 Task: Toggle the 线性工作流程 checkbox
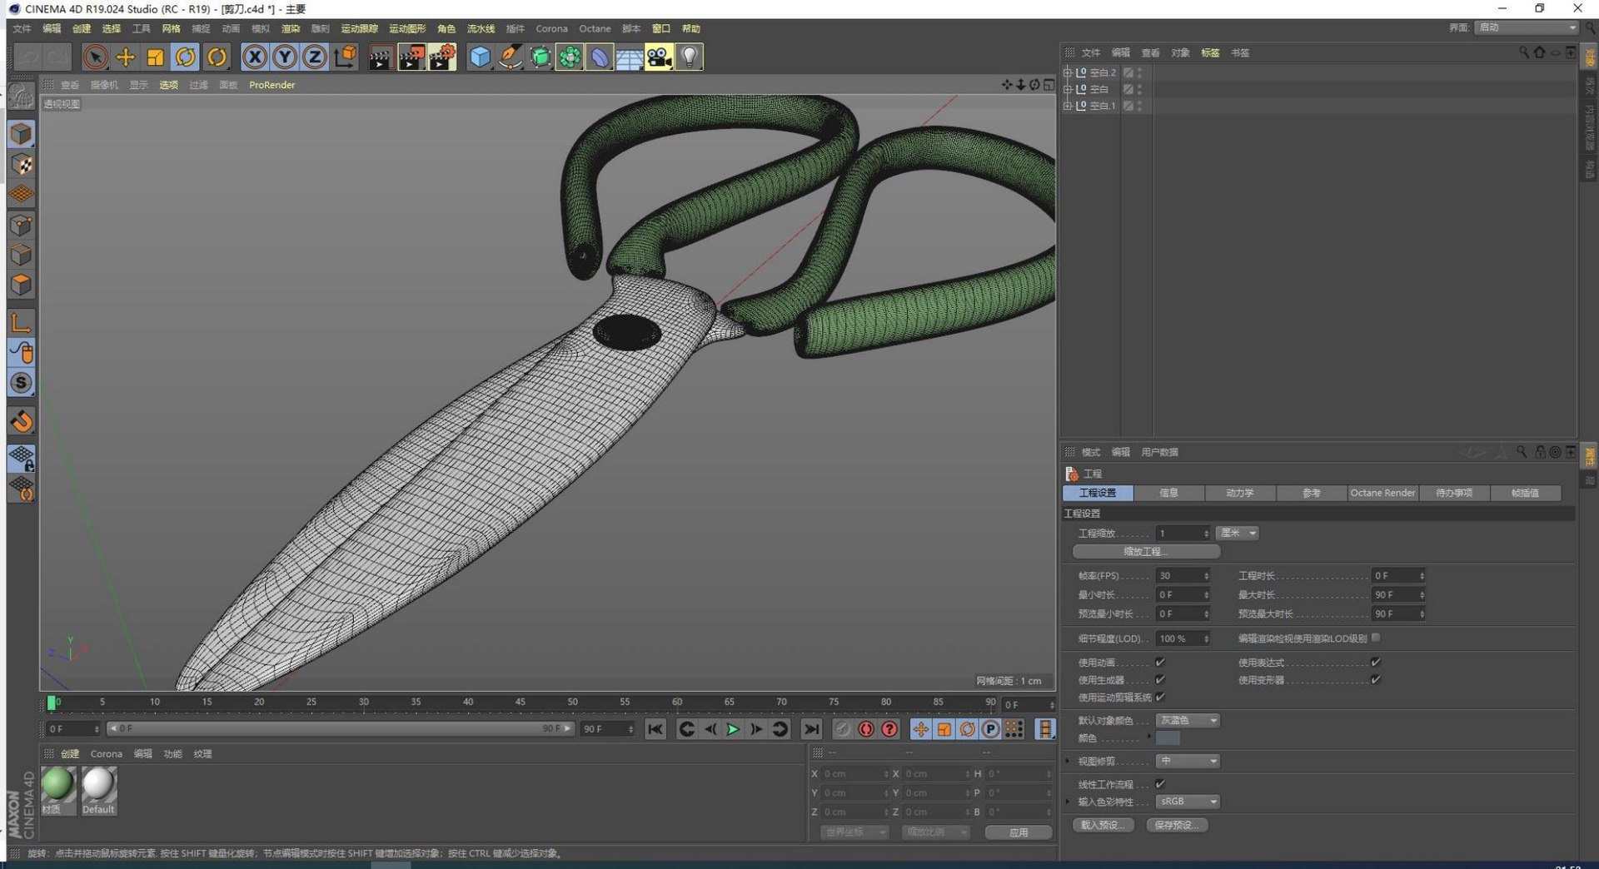pos(1160,783)
